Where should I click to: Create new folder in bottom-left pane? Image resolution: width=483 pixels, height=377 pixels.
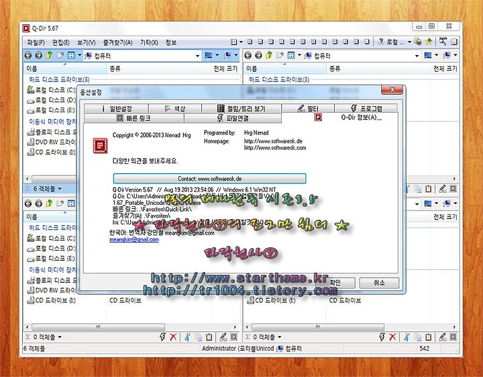[x=60, y=204]
